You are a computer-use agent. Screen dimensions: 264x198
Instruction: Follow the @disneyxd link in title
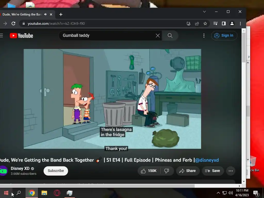point(207,160)
